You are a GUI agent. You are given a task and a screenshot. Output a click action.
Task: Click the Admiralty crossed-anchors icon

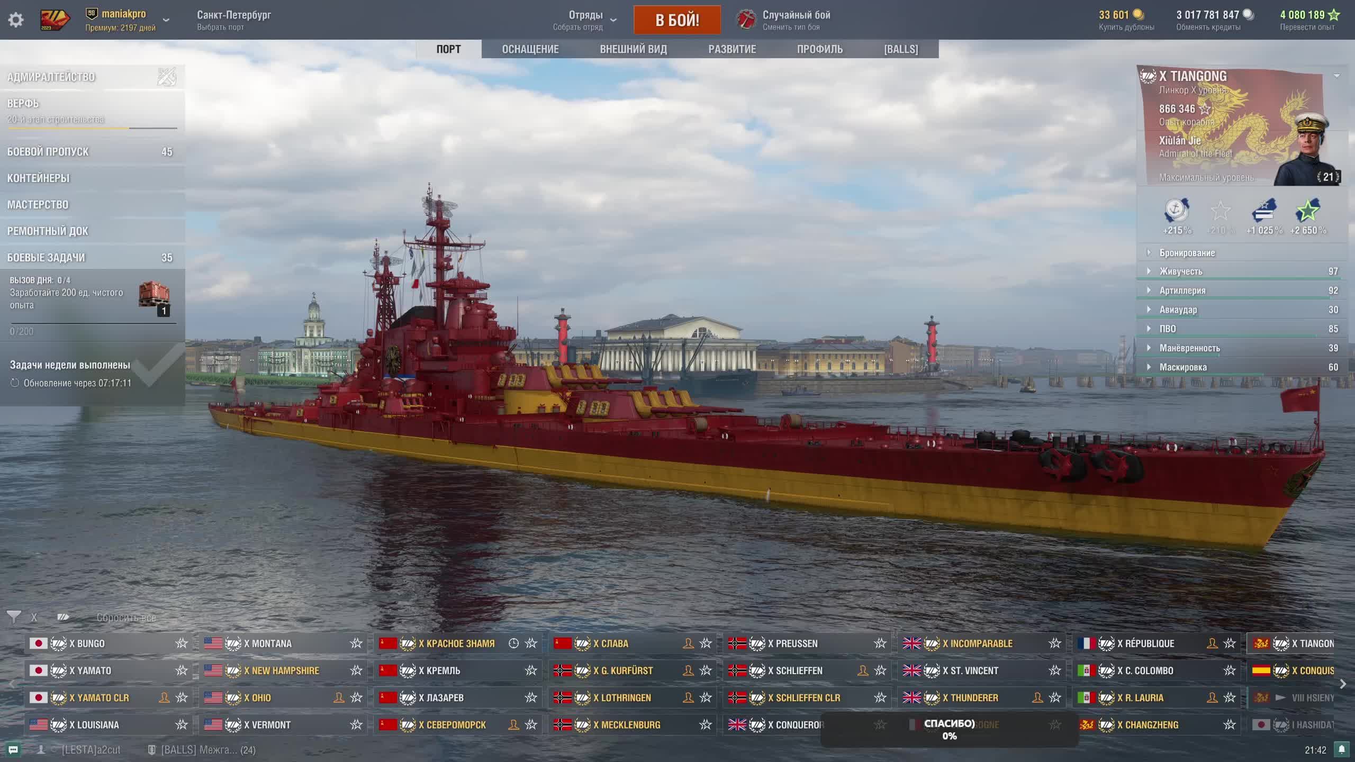167,77
